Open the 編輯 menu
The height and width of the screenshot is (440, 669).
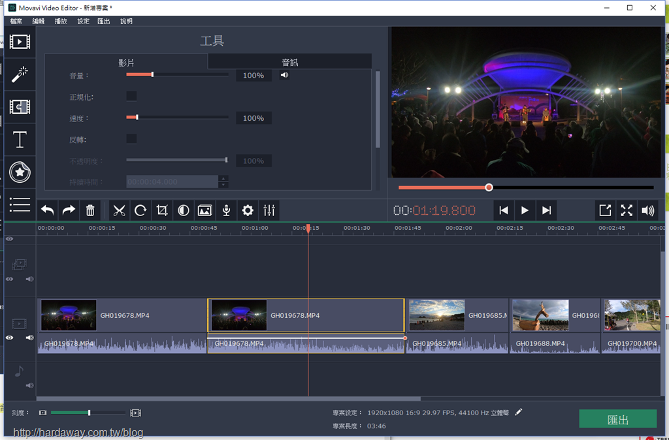[39, 22]
